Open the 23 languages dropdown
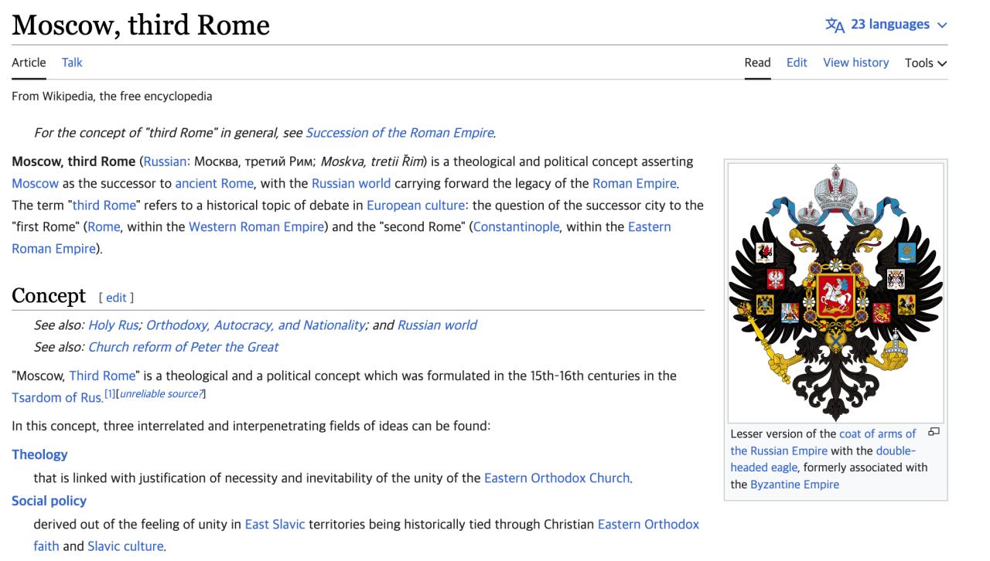Viewport: 990px width, 561px height. tap(886, 25)
